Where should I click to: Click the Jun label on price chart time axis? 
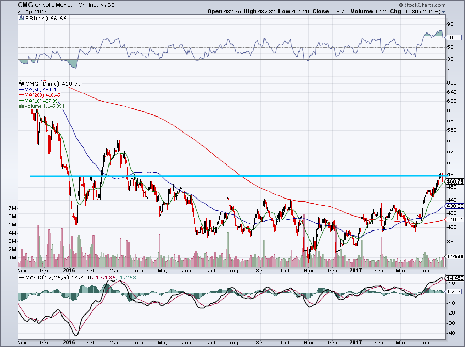click(186, 271)
